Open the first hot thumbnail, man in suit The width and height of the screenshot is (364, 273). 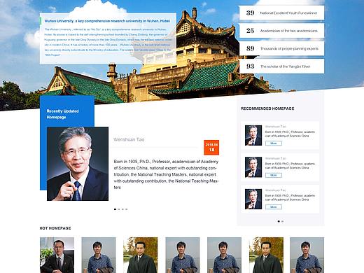57,255
